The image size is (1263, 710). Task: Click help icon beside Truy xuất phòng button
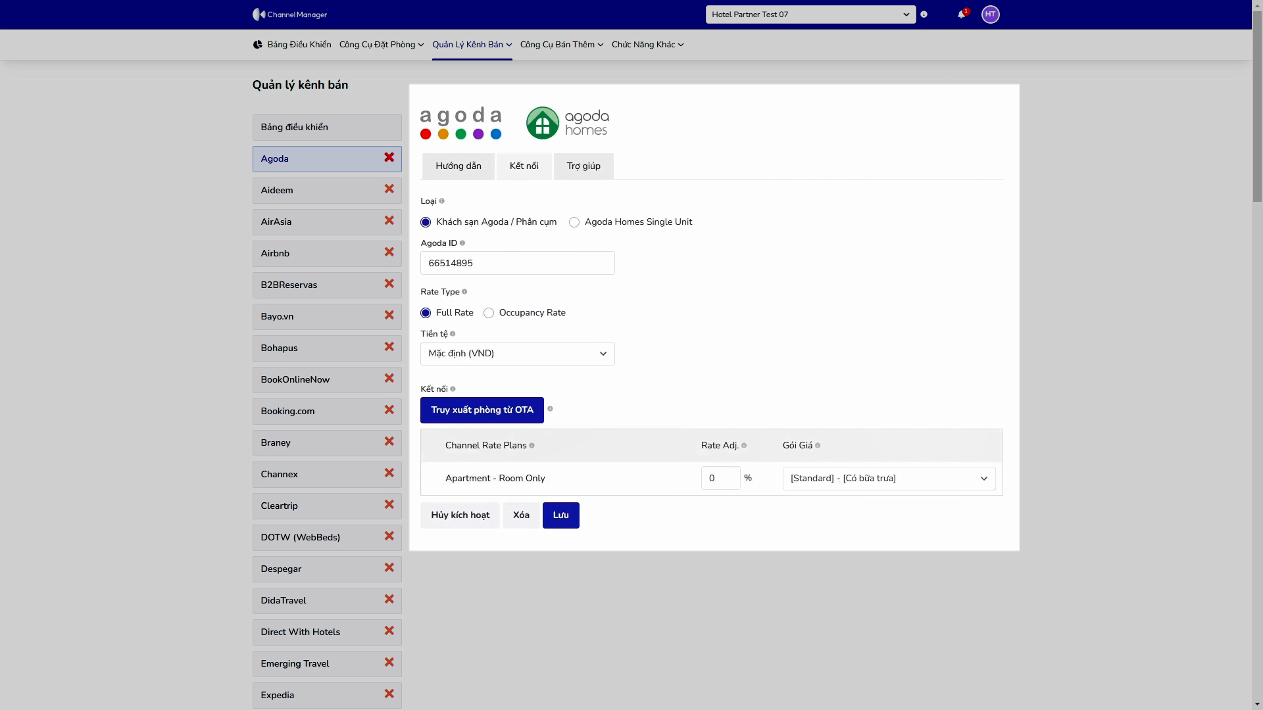[x=550, y=409]
